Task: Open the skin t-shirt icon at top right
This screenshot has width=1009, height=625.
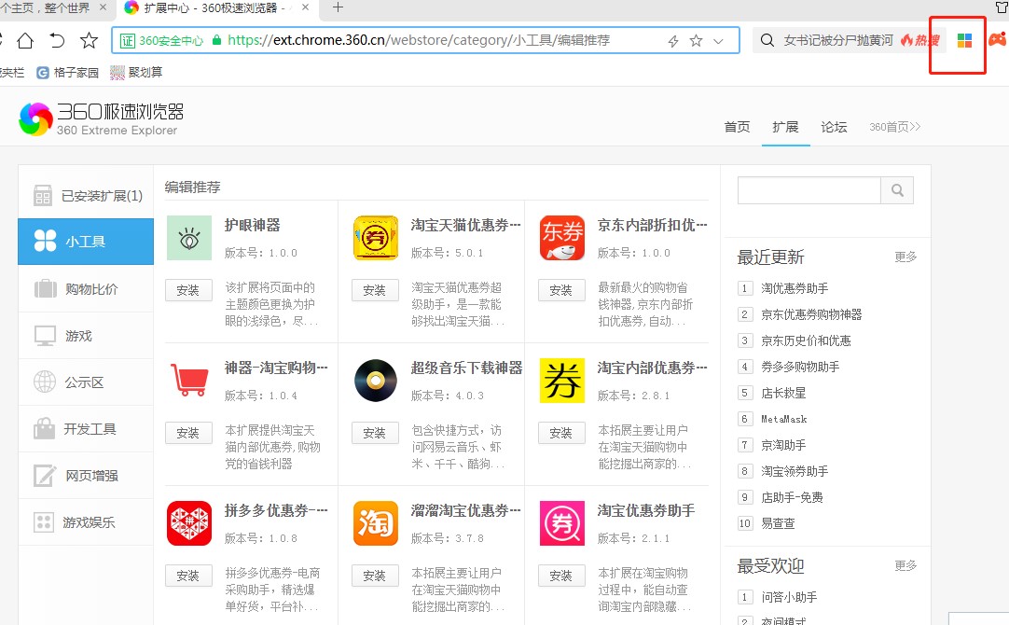Action: tap(1001, 7)
